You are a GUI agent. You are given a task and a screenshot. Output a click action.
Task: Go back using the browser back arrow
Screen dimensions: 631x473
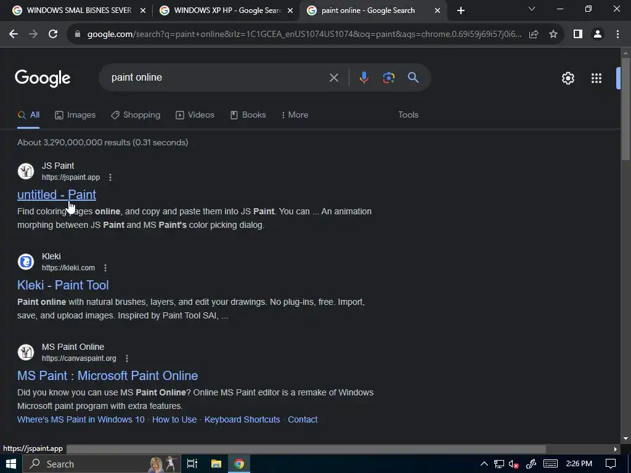(x=14, y=34)
